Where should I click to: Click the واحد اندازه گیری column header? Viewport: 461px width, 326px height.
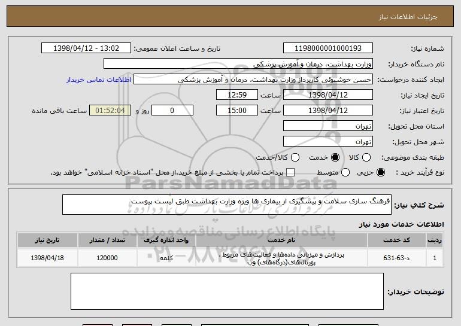tap(166, 240)
